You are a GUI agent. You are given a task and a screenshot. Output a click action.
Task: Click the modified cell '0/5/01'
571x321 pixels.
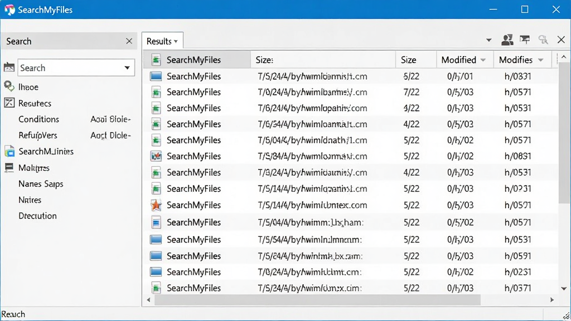(460, 76)
